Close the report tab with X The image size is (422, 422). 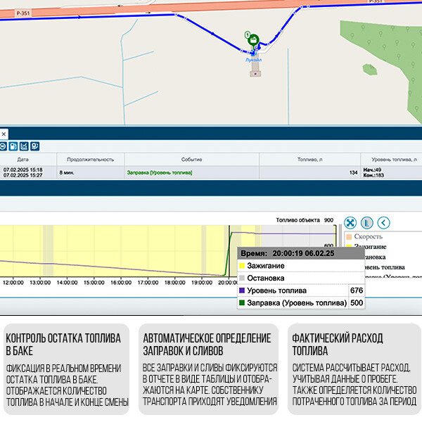[4, 133]
